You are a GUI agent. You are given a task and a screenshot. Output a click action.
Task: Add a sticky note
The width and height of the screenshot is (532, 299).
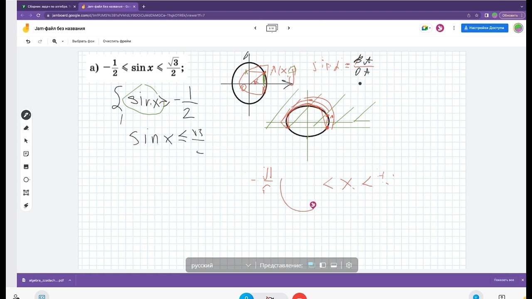pos(26,154)
